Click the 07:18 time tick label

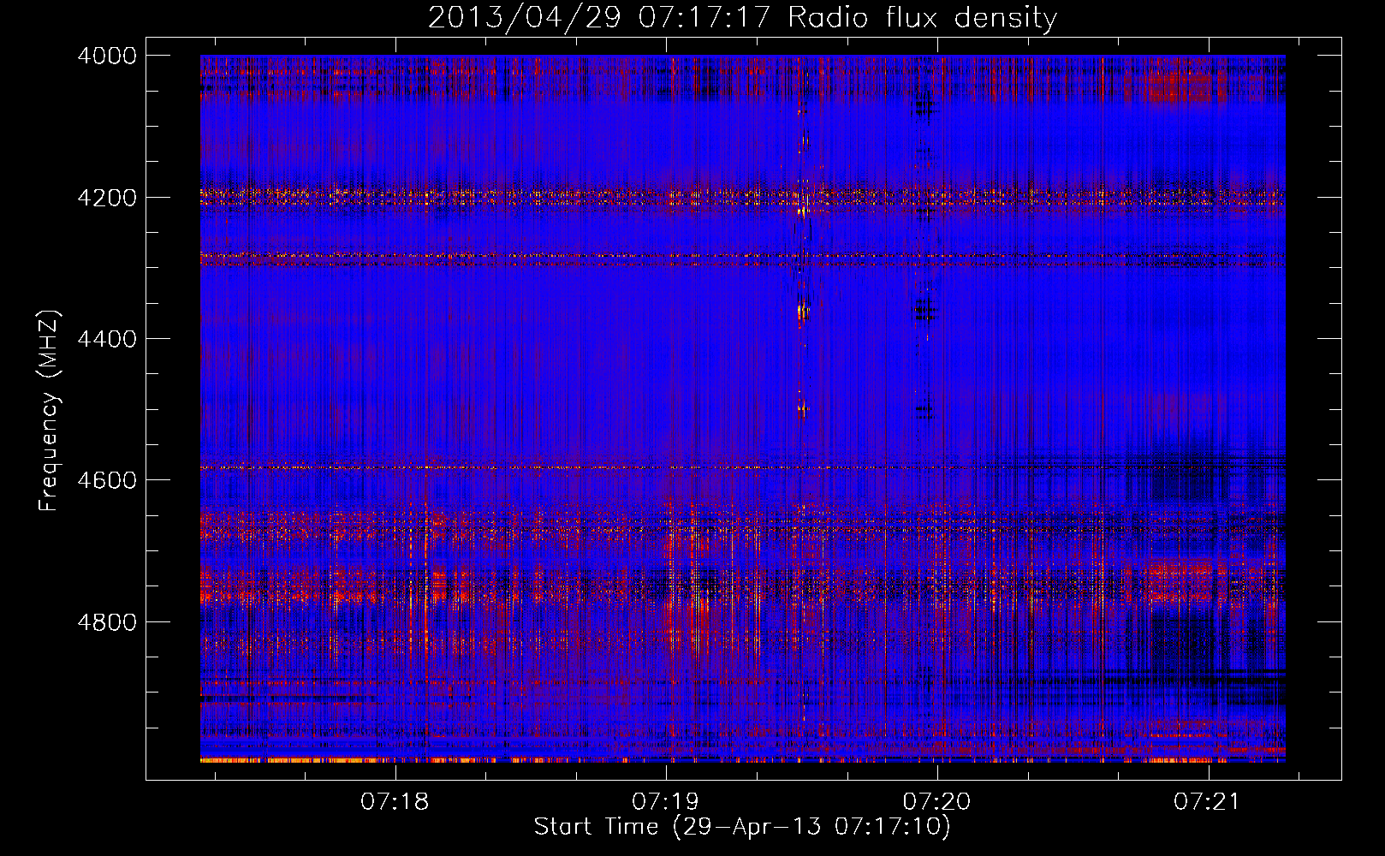pos(395,801)
